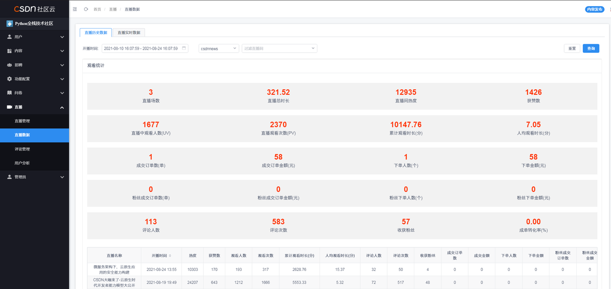The image size is (611, 289).
Task: Open the 过滤直播间 filter dropdown
Action: (x=280, y=48)
